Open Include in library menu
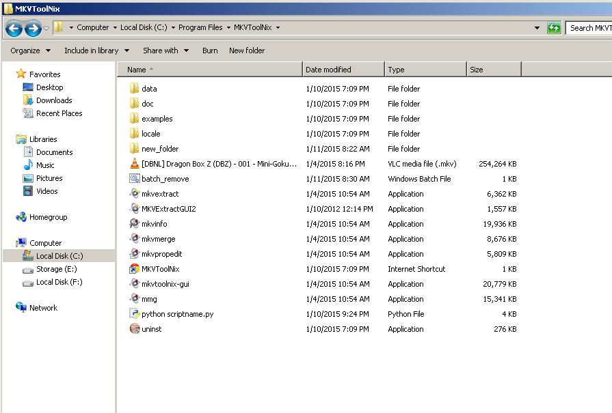This screenshot has width=612, height=413. [97, 51]
